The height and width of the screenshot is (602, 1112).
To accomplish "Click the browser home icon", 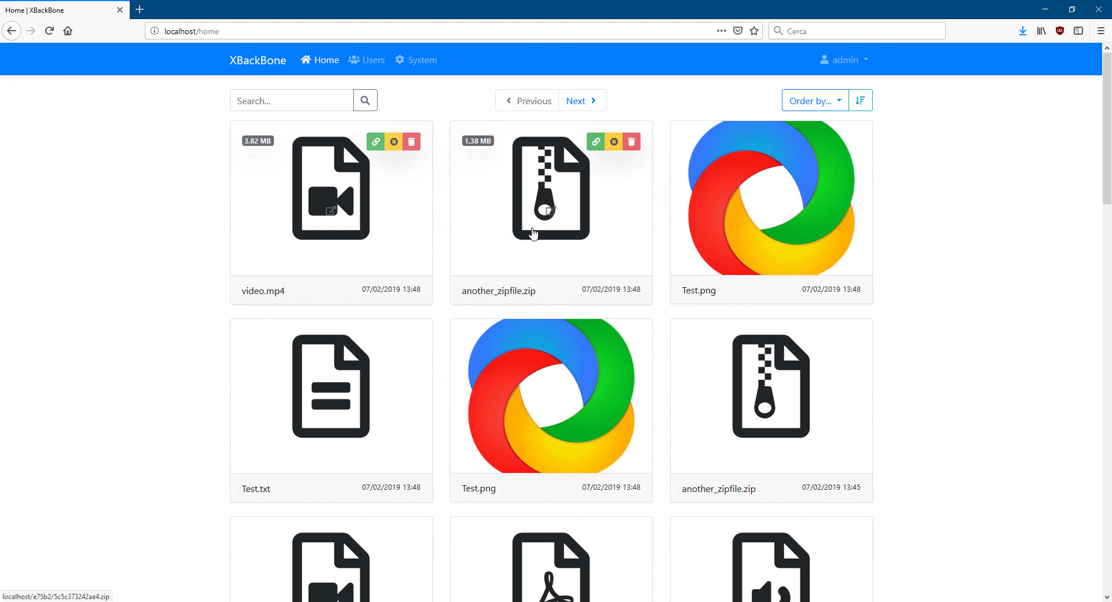I will [68, 31].
